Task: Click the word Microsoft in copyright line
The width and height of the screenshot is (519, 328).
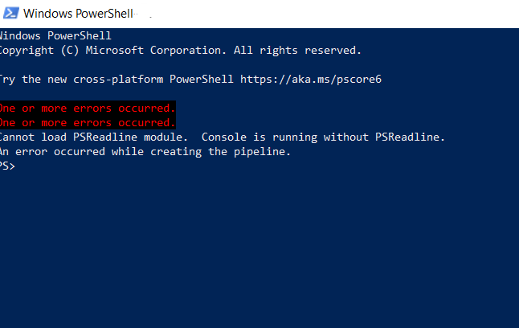Action: tap(115, 51)
